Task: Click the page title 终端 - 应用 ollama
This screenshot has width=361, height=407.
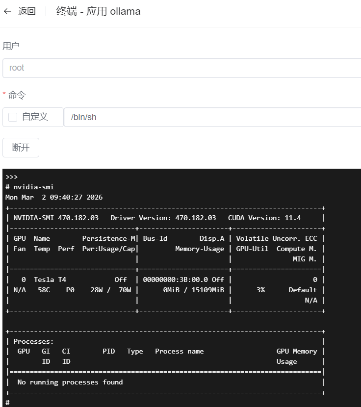Action: pyautogui.click(x=98, y=11)
